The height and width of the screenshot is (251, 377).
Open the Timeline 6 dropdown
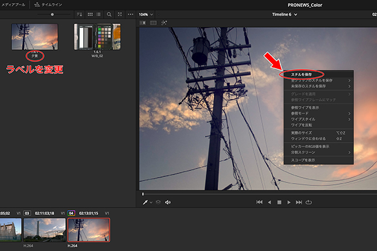pos(282,14)
